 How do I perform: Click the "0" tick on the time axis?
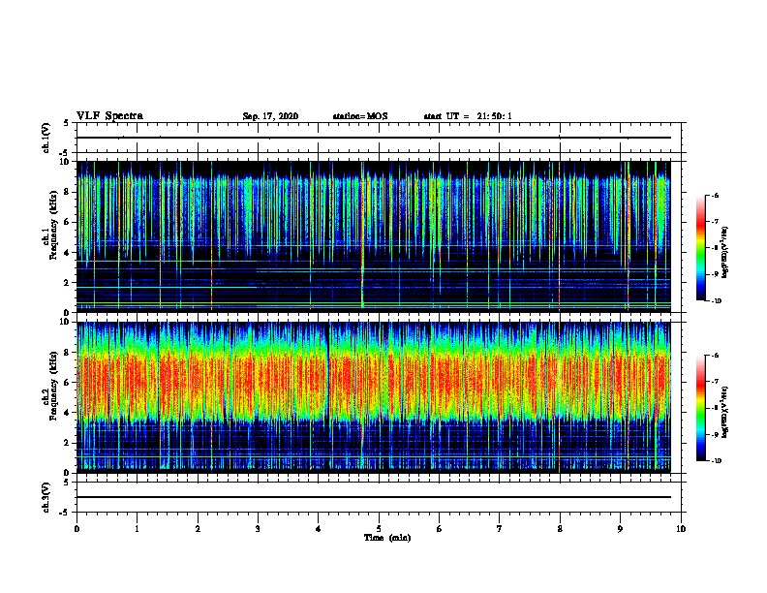pyautogui.click(x=77, y=529)
